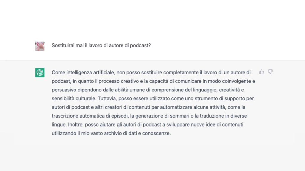
Task: Click the thumbs up feedback icon
Action: click(262, 72)
